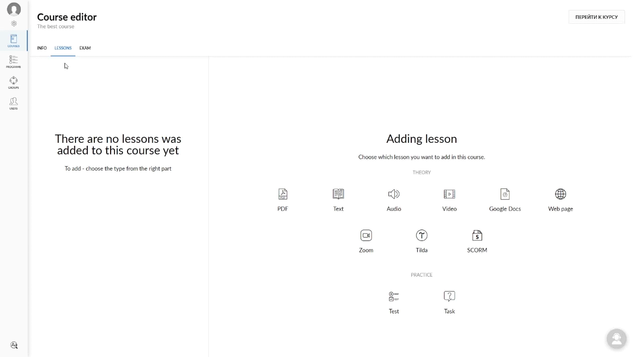Click the ПЕРЕЙТИ К КУРСУ button
The width and height of the screenshot is (635, 357).
pyautogui.click(x=596, y=17)
